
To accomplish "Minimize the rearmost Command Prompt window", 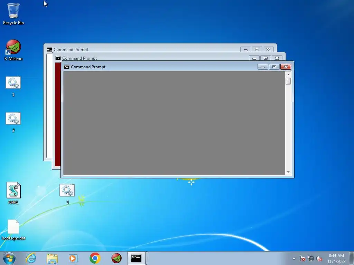I will [x=246, y=50].
